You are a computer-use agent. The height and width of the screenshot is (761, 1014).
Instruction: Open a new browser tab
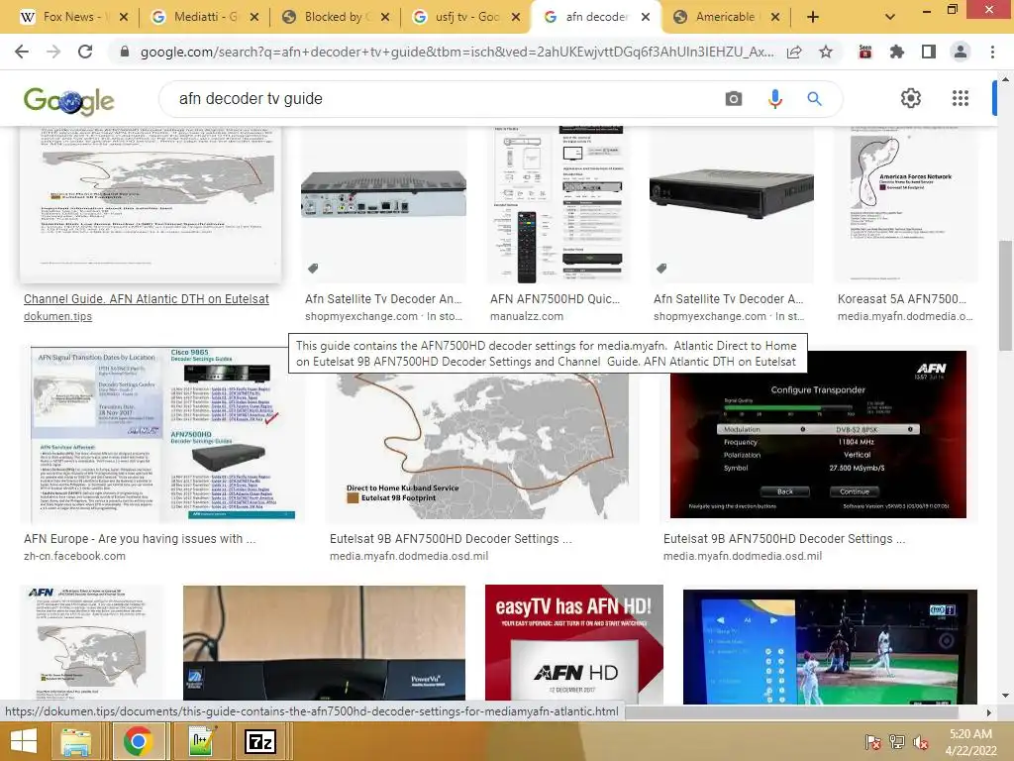coord(813,17)
